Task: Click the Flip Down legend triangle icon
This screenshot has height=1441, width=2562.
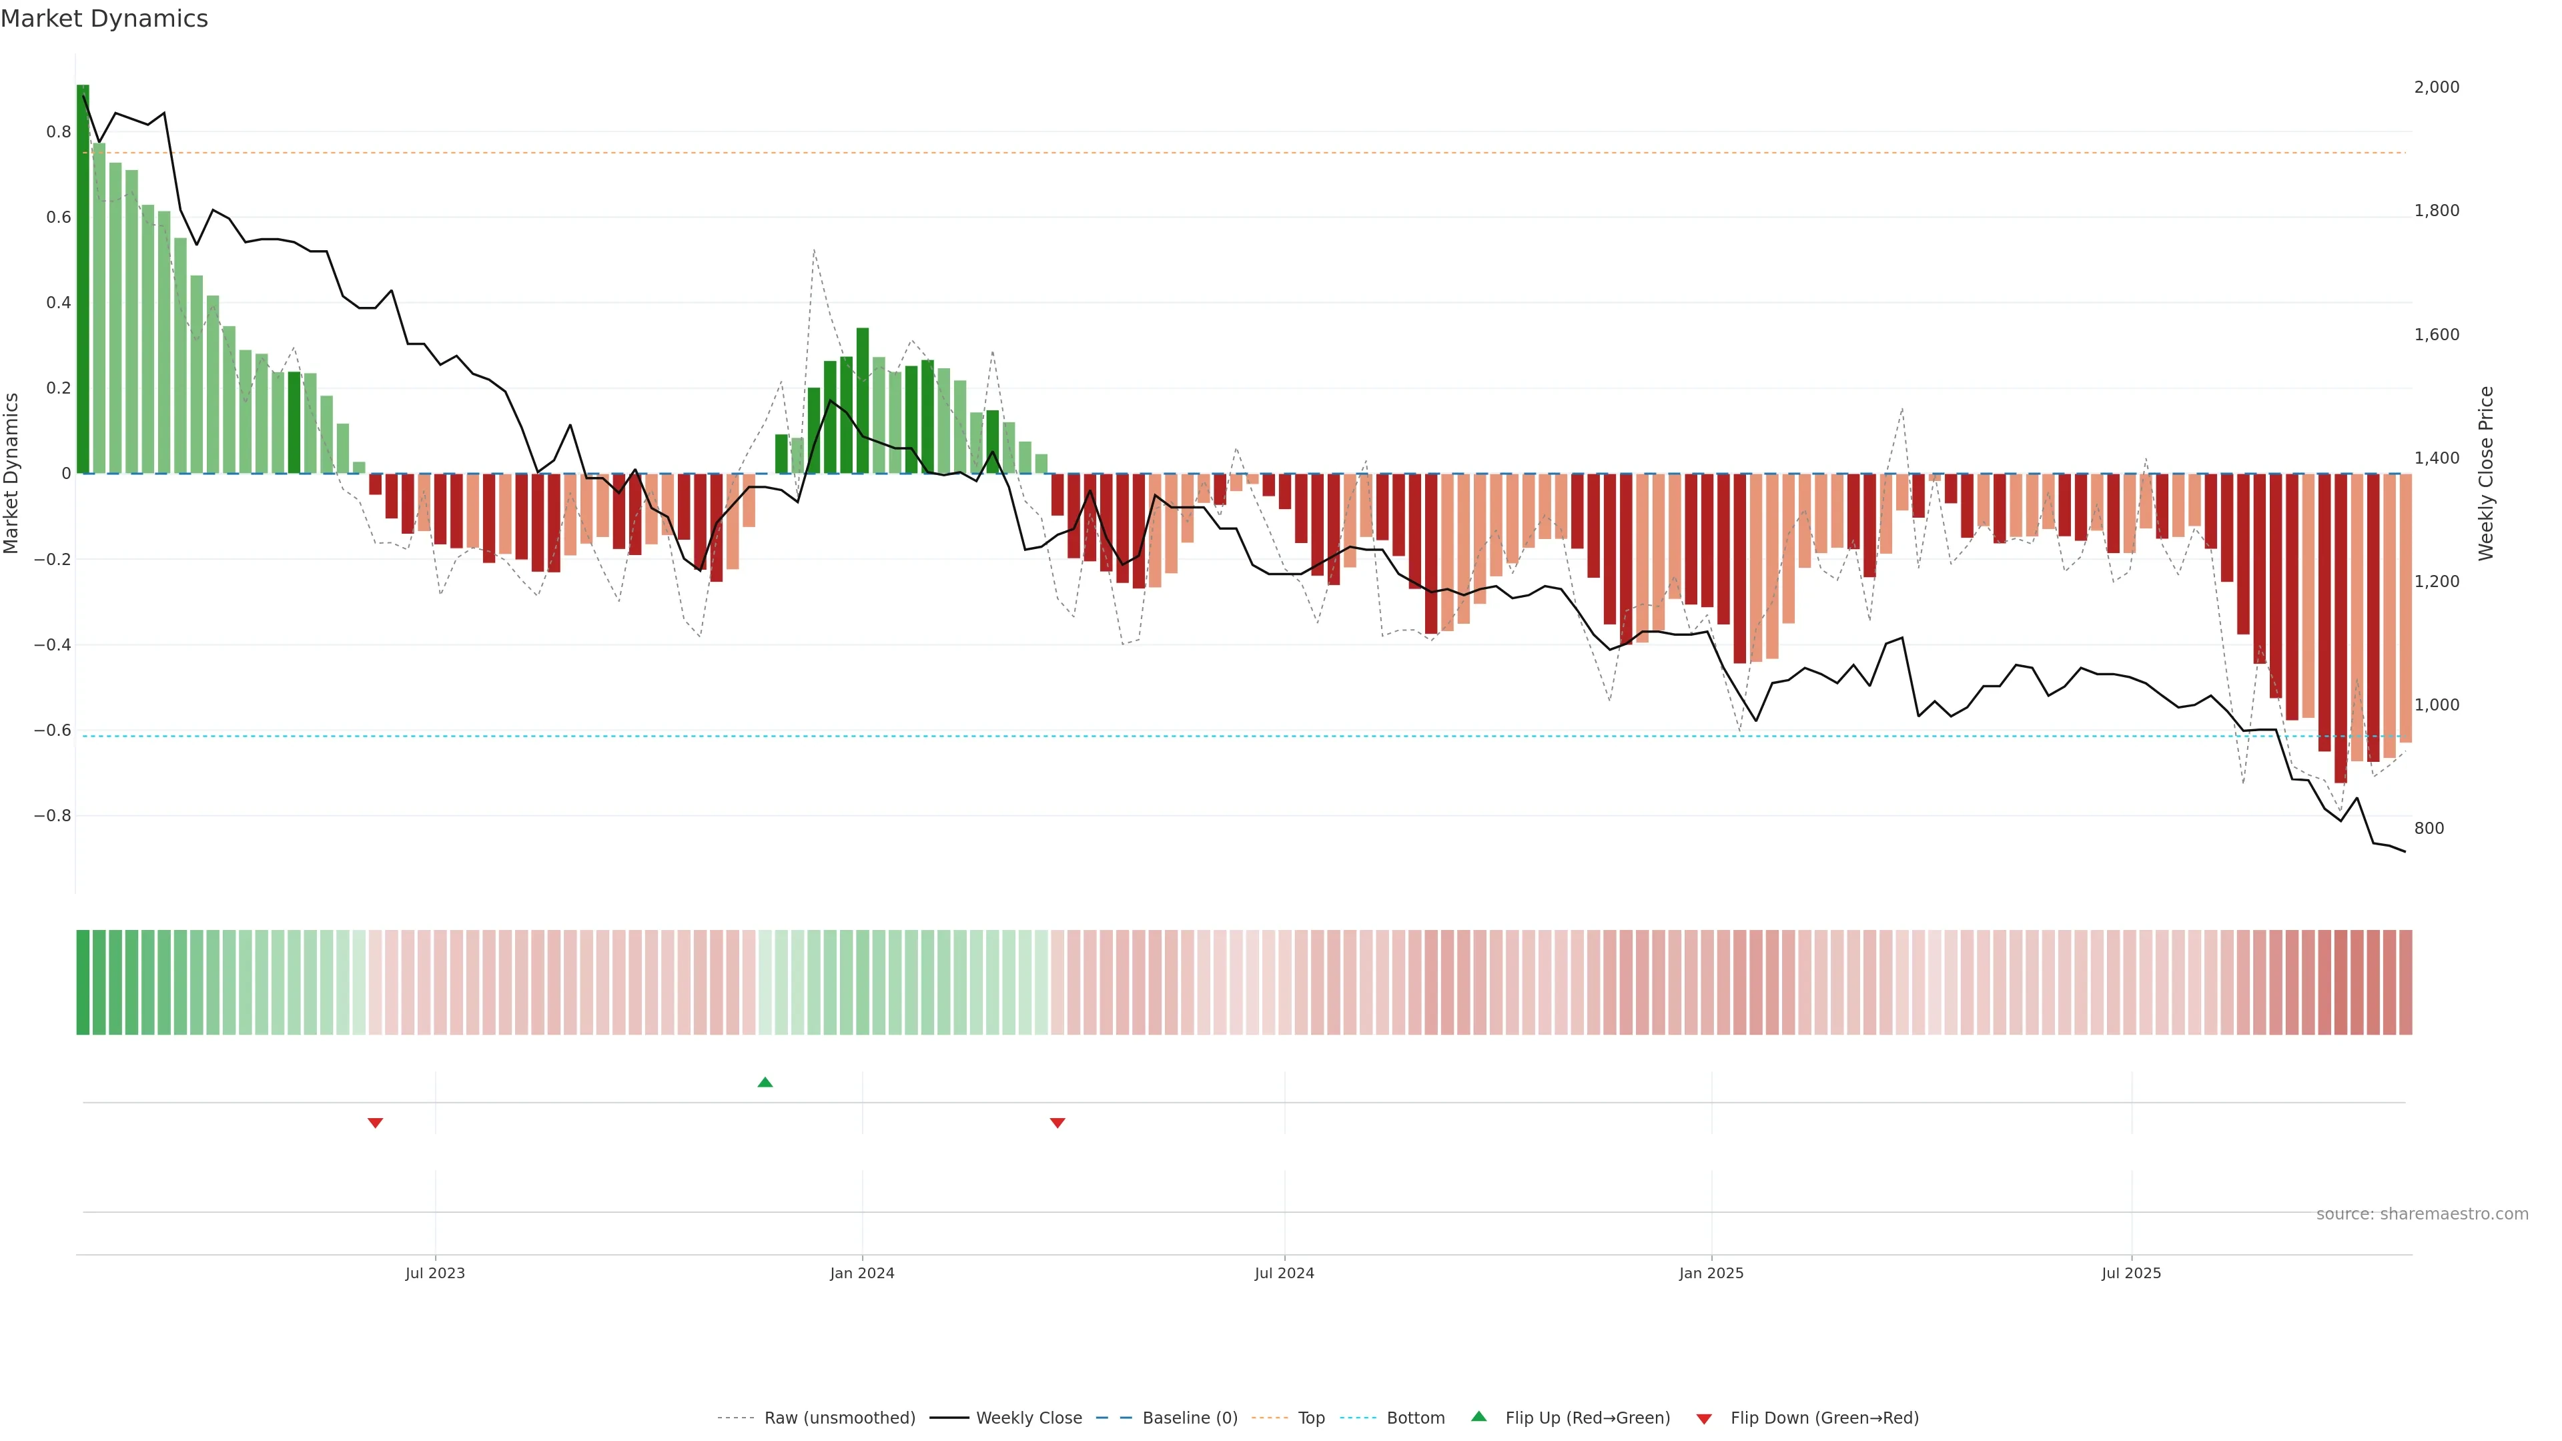Action: coord(1704,1418)
